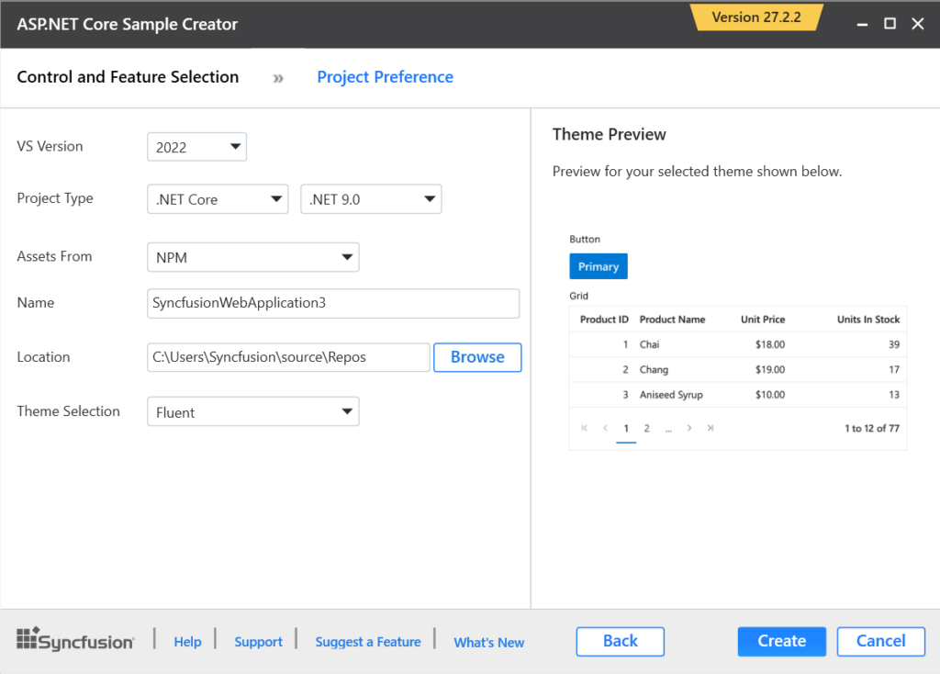Switch to the Project Preference step
This screenshot has height=674, width=940.
click(385, 77)
